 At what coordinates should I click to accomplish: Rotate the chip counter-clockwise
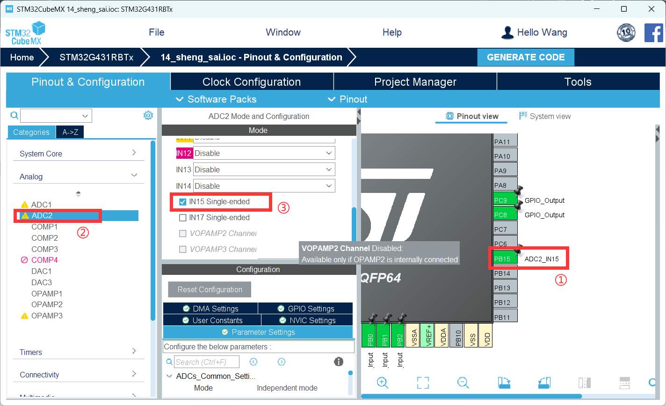pyautogui.click(x=544, y=383)
